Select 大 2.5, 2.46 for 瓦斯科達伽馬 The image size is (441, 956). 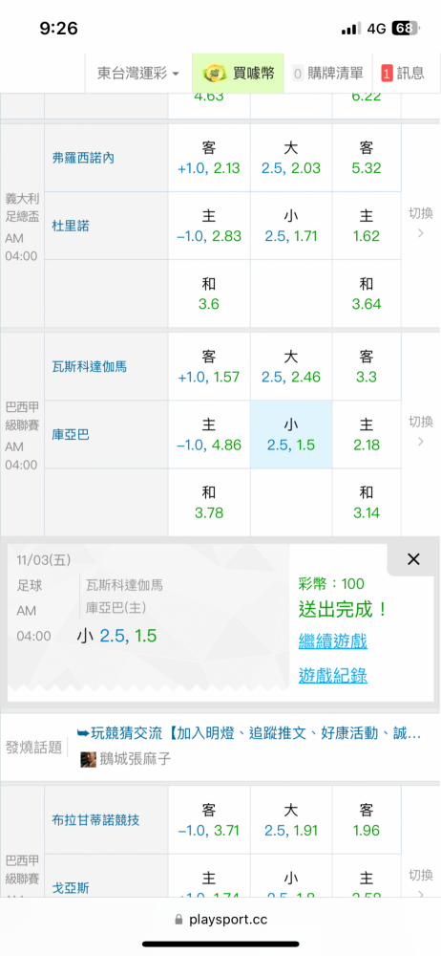click(290, 366)
